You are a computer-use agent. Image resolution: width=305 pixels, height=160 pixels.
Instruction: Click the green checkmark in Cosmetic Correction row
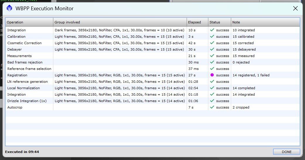coord(212,43)
